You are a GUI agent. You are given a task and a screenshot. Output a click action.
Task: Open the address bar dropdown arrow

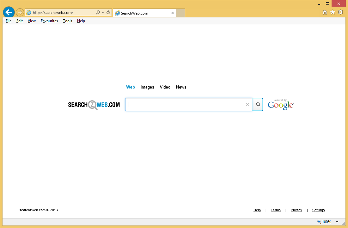tap(103, 13)
